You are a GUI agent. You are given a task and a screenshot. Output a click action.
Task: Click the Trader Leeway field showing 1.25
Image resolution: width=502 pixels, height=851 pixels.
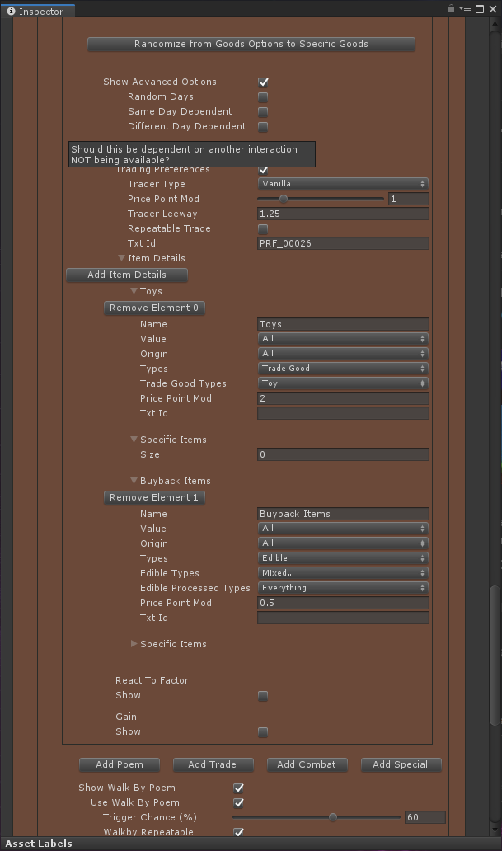click(343, 214)
